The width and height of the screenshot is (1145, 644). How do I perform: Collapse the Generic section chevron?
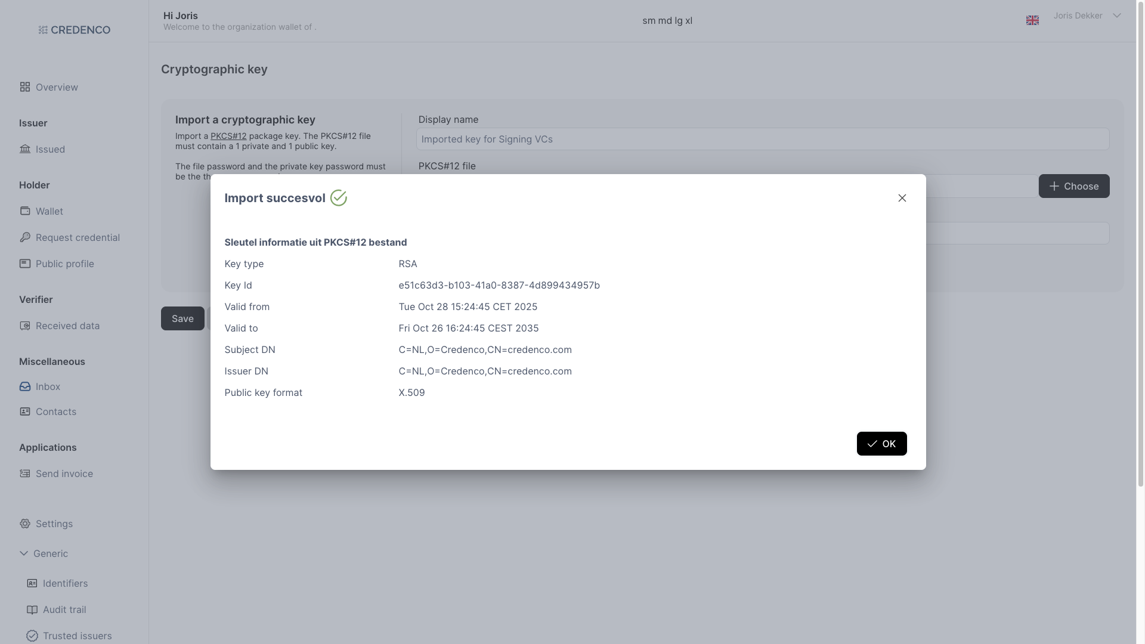coord(24,553)
